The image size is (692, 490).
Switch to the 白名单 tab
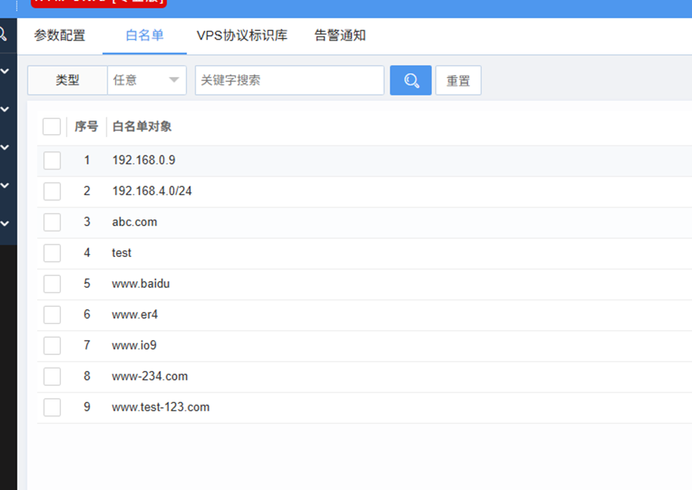point(145,35)
